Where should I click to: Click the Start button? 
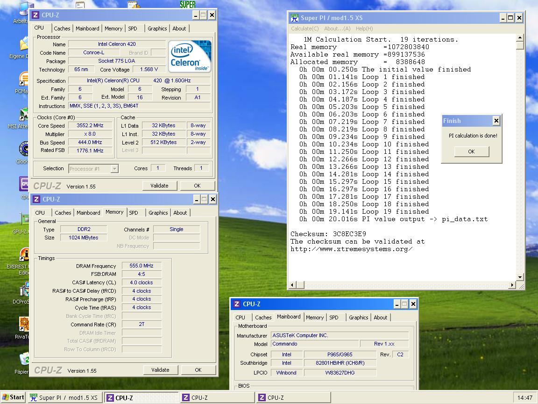click(x=13, y=397)
